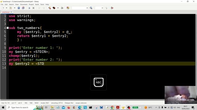Image resolution: width=197 pixels, height=110 pixels.
Task: Launch Microsoft Edge from the taskbar
Action: 79,107
